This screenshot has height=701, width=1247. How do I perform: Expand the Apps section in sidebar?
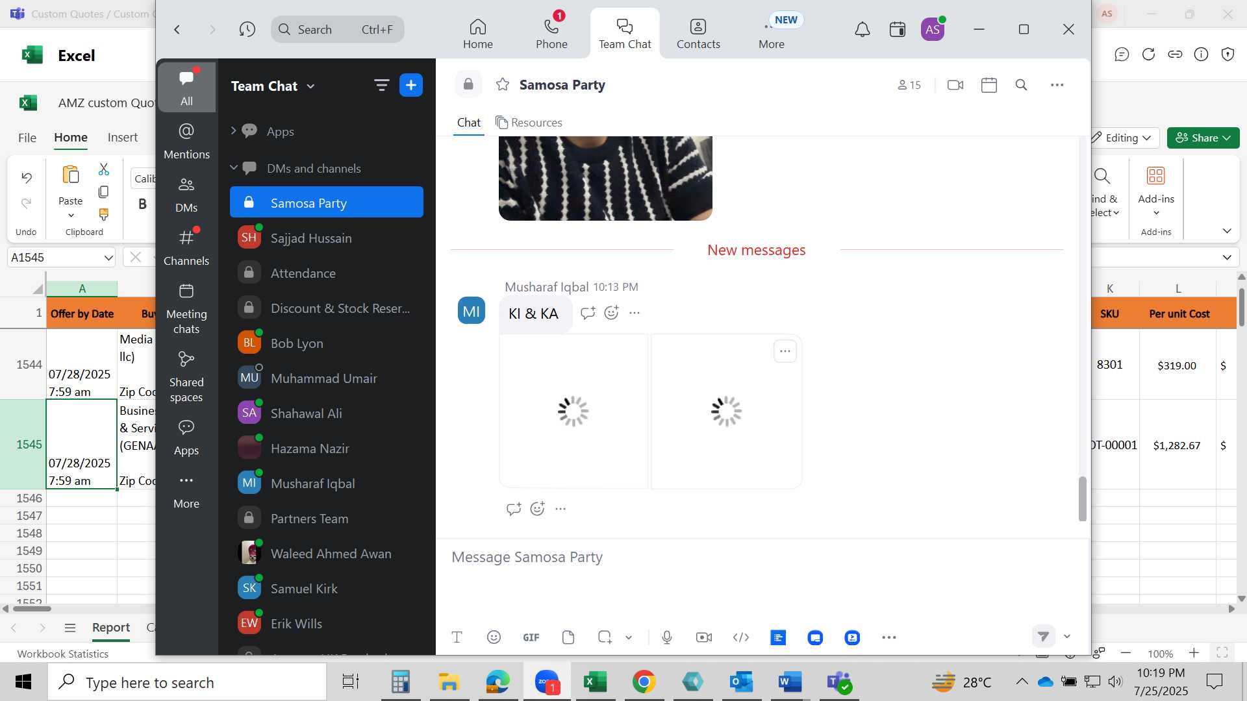(x=233, y=131)
